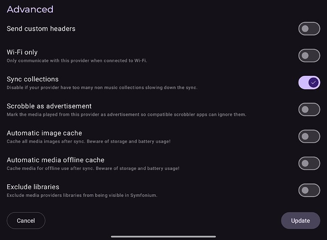Click the Cancel button
This screenshot has height=240, width=327.
pyautogui.click(x=26, y=220)
